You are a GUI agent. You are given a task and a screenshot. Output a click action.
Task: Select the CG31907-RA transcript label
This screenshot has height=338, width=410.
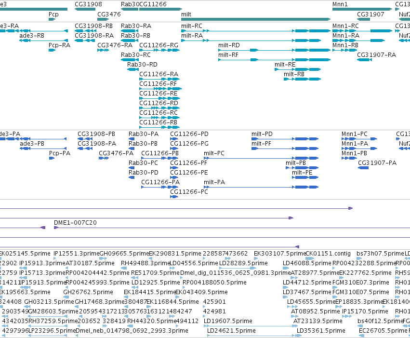click(377, 55)
